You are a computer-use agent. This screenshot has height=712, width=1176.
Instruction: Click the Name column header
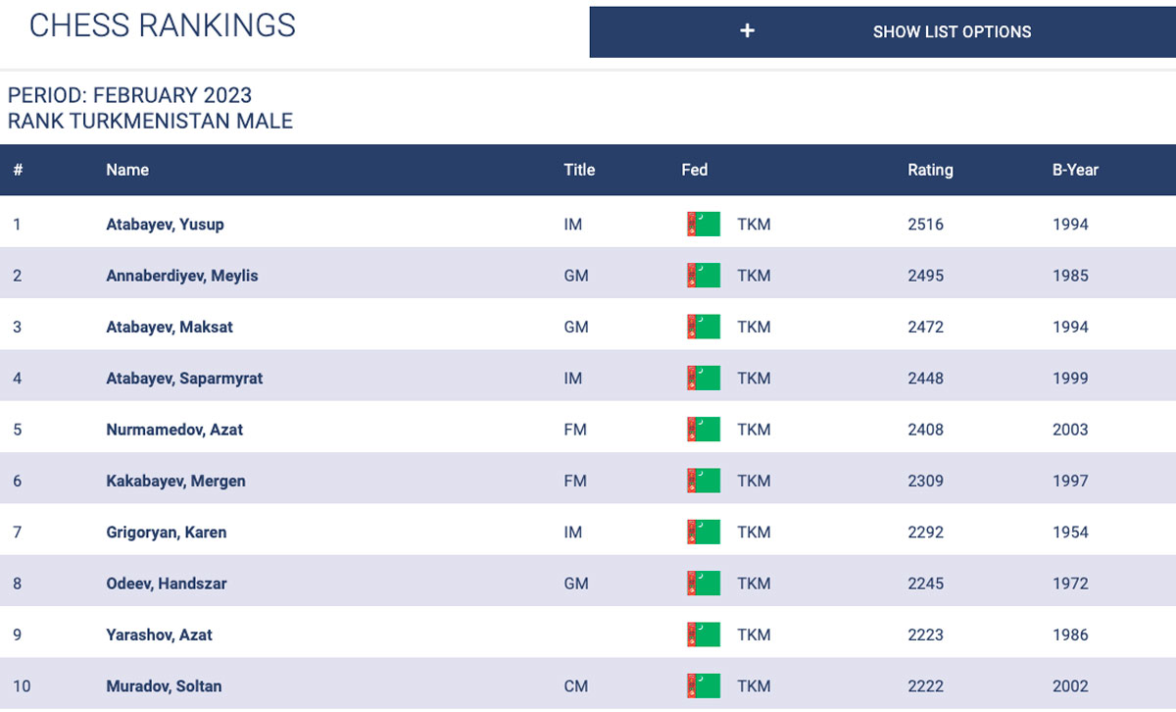tap(127, 170)
